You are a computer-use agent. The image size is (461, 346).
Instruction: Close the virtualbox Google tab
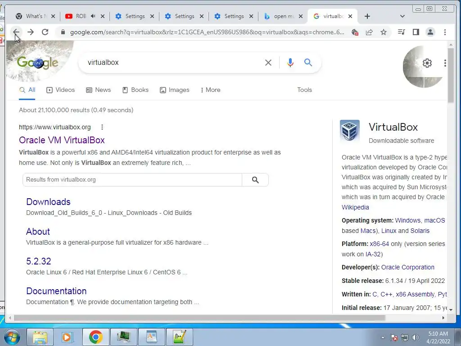[x=350, y=17]
